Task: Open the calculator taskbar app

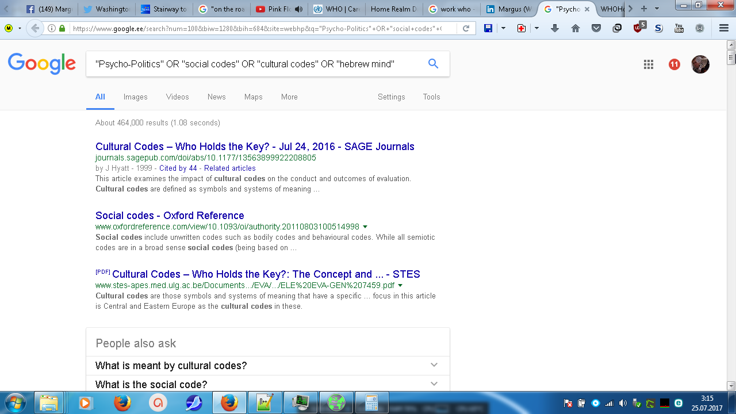Action: point(371,402)
